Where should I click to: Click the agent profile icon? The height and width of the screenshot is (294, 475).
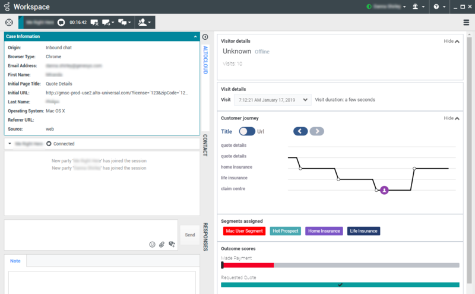click(x=415, y=7)
